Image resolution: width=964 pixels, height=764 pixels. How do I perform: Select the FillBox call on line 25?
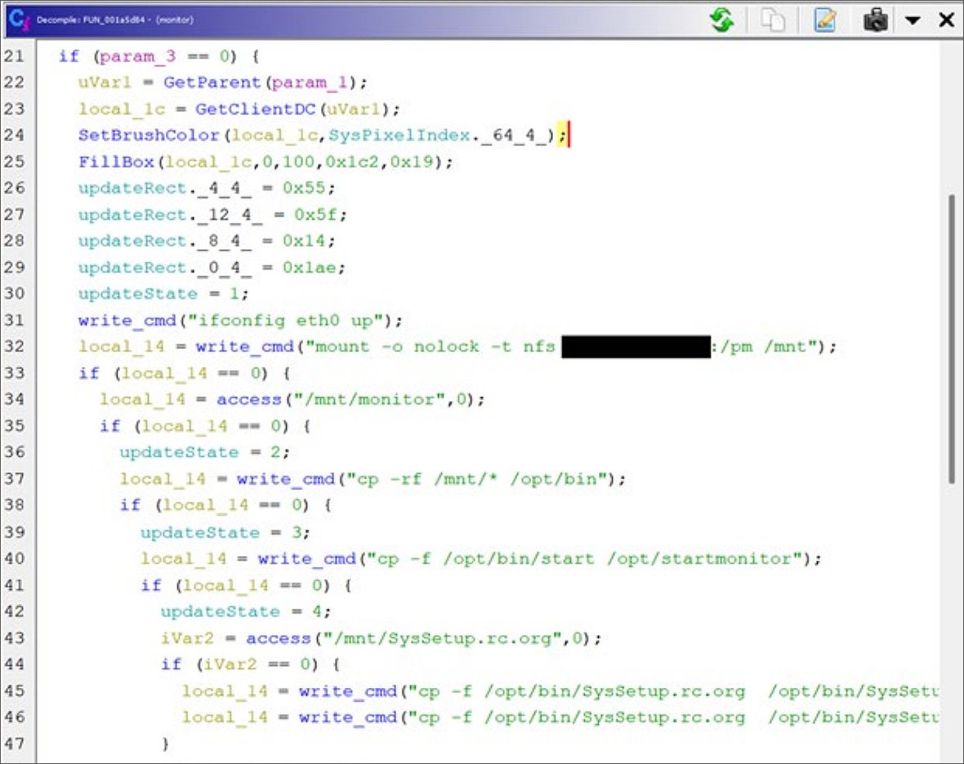115,162
